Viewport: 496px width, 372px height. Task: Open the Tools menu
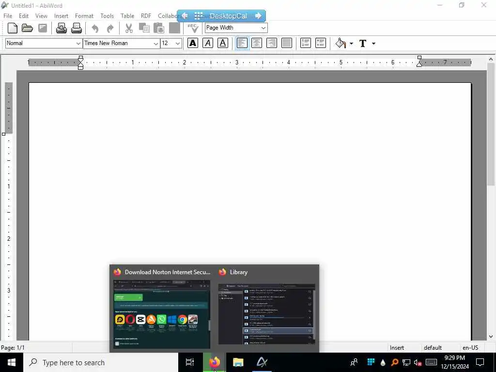click(107, 16)
